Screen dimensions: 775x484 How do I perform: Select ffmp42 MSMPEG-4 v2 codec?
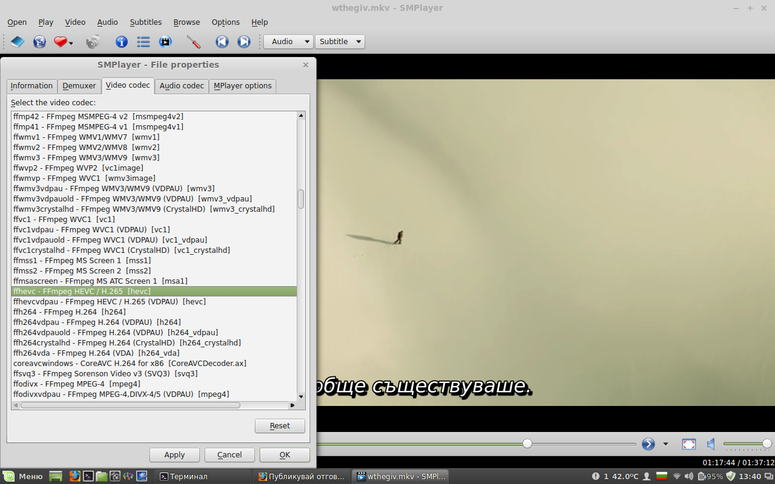click(x=154, y=117)
